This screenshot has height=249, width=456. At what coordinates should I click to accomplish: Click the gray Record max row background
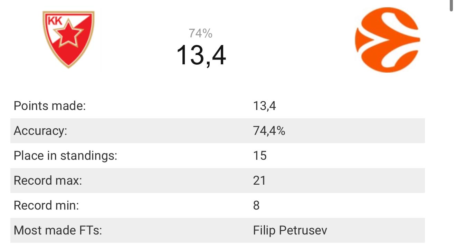[x=218, y=181]
